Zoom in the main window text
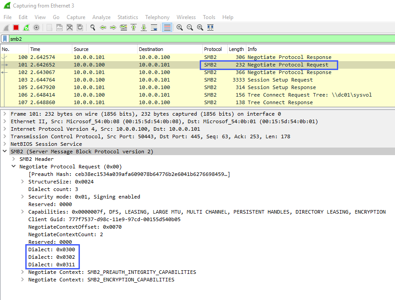The image size is (395, 300). click(x=180, y=27)
